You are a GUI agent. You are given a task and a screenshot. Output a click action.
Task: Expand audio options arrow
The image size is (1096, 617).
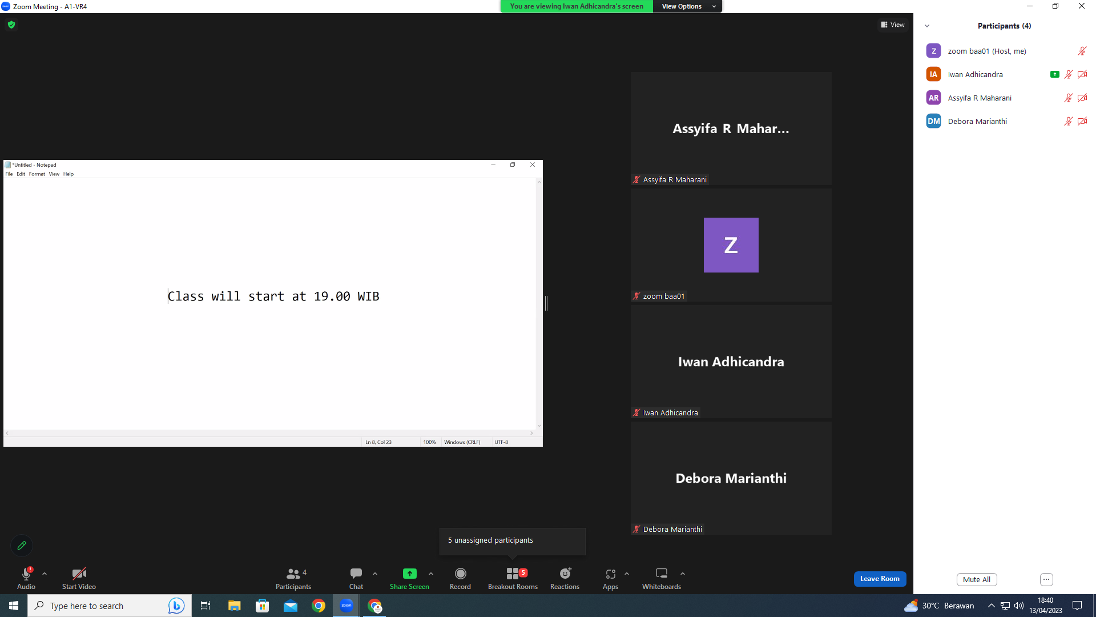coord(45,574)
